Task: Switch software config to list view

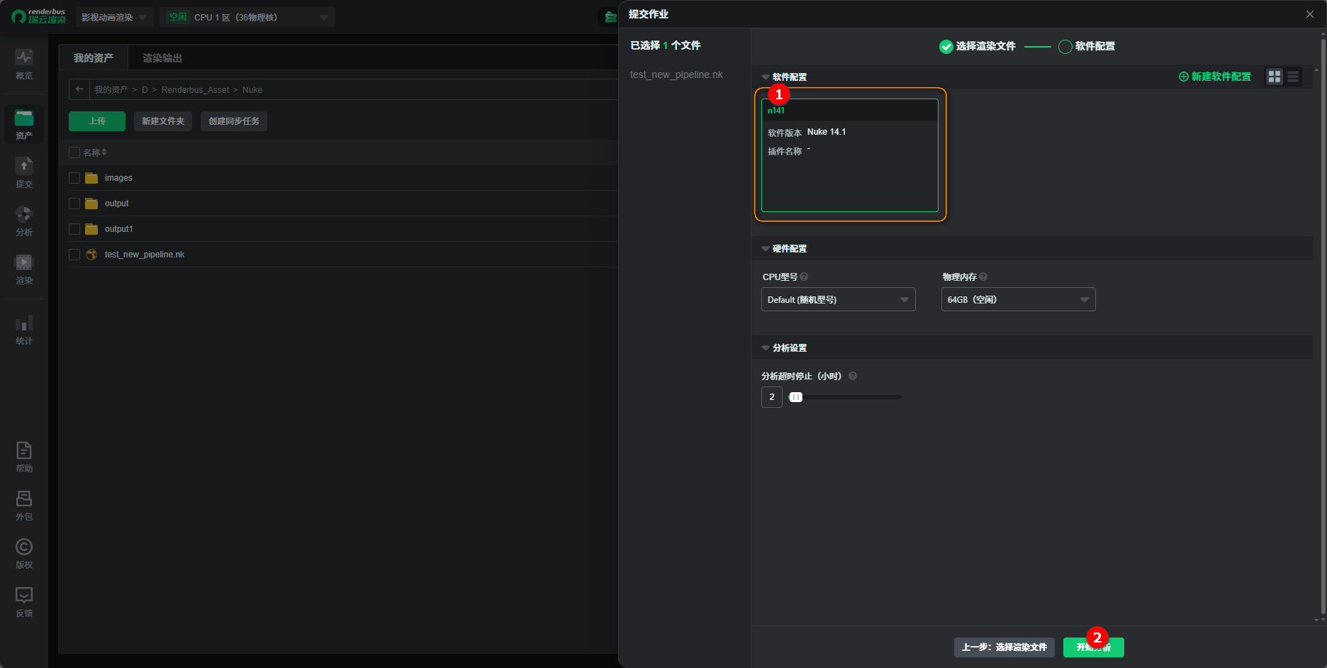Action: coord(1293,77)
